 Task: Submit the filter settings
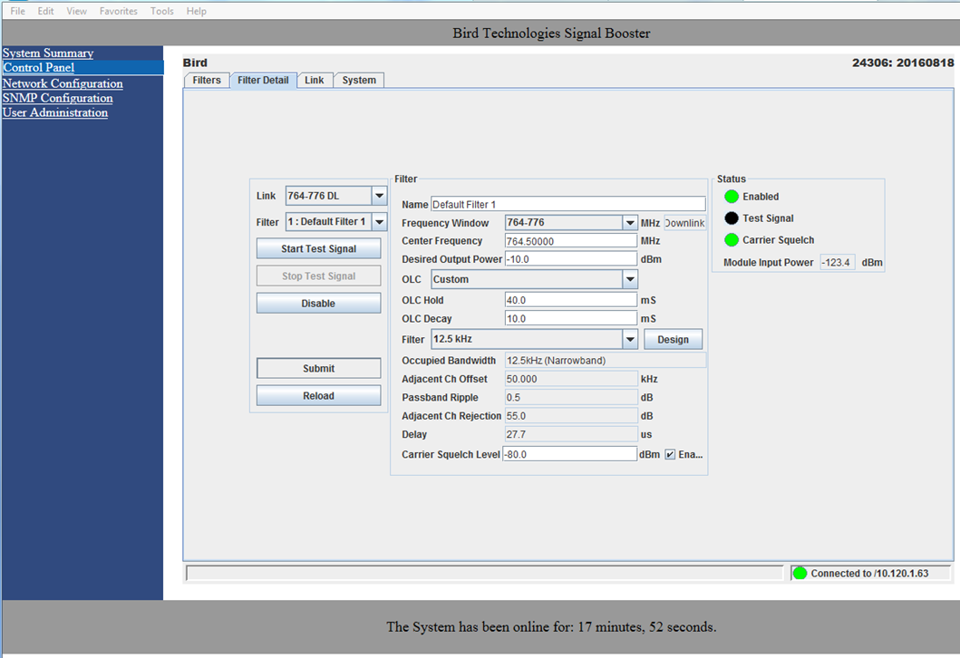[x=318, y=369]
